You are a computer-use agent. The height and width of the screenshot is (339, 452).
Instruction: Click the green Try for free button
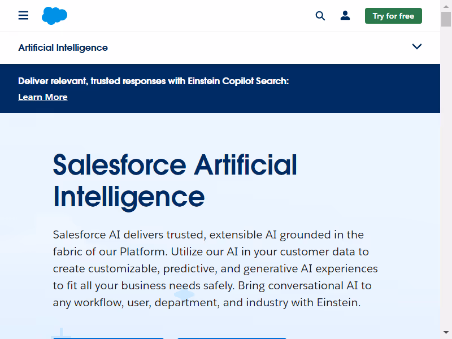tap(393, 16)
